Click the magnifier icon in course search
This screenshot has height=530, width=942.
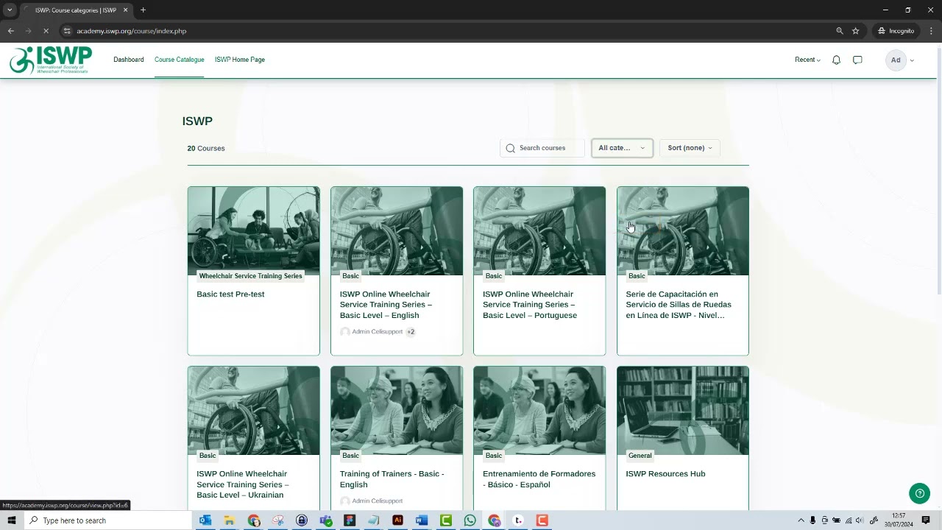tap(510, 148)
